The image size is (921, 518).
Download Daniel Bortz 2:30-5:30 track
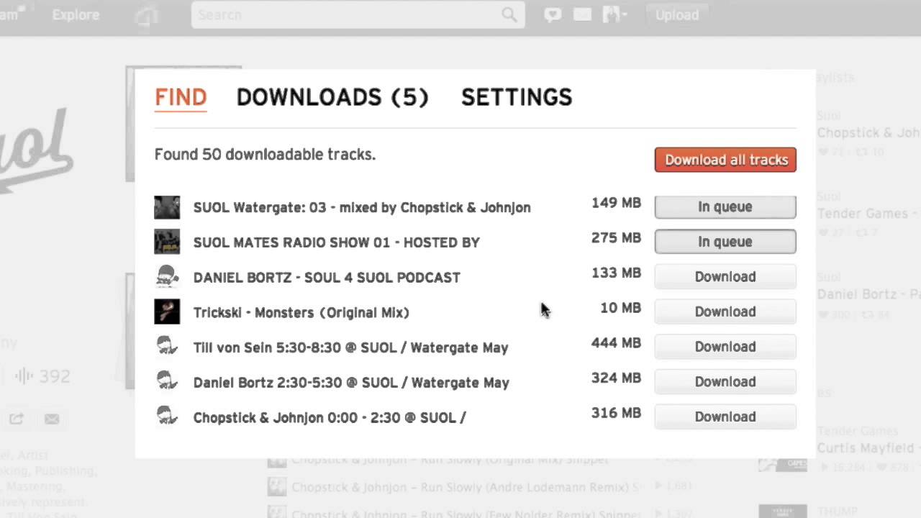coord(725,381)
